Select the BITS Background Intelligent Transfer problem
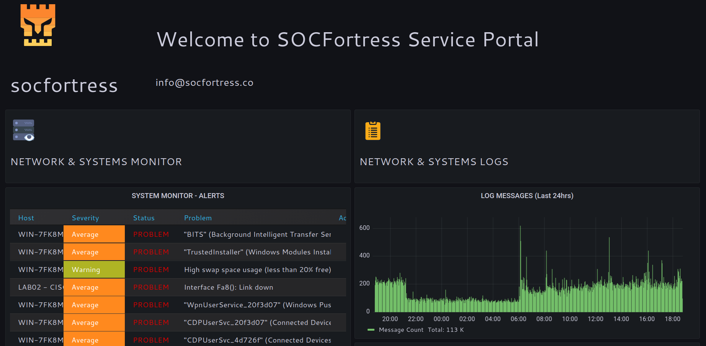This screenshot has height=346, width=706. [257, 234]
